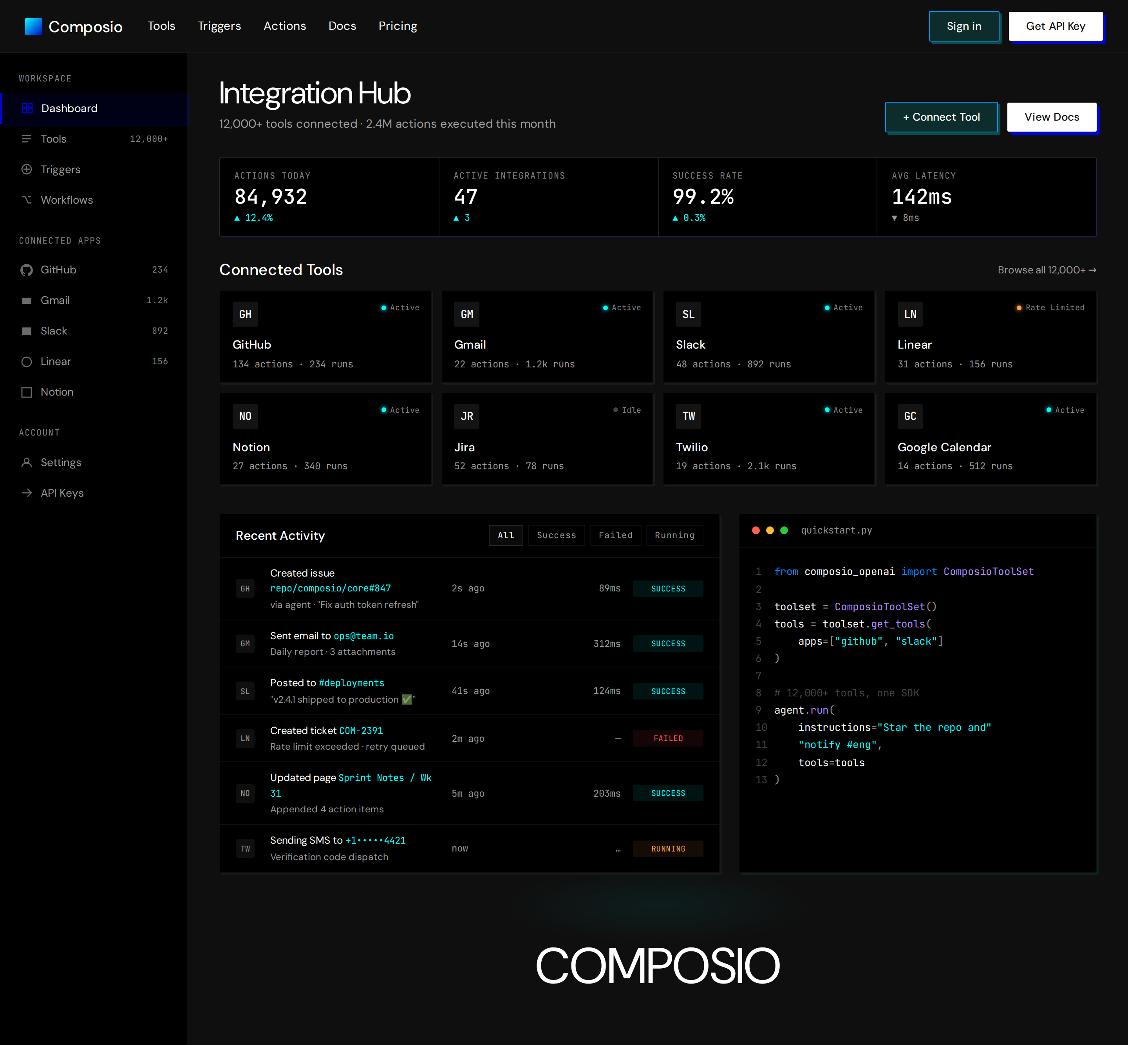Open Sprint Notes / Wk 31 page link
This screenshot has width=1128, height=1045.
pos(351,785)
